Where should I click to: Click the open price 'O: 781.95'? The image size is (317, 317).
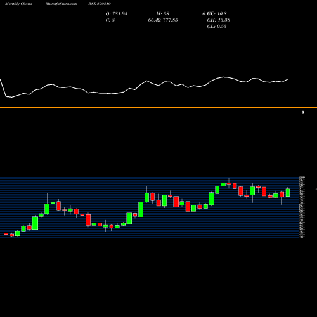117,14
